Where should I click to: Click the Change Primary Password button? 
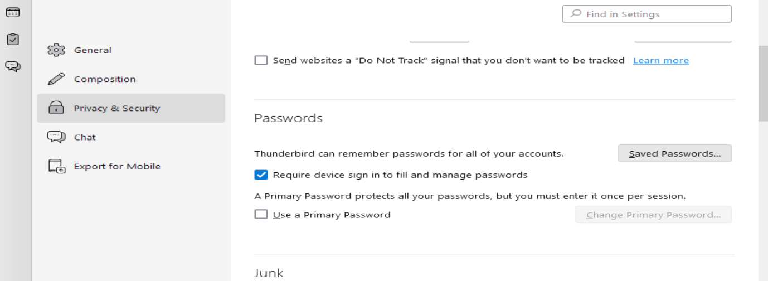tap(653, 215)
